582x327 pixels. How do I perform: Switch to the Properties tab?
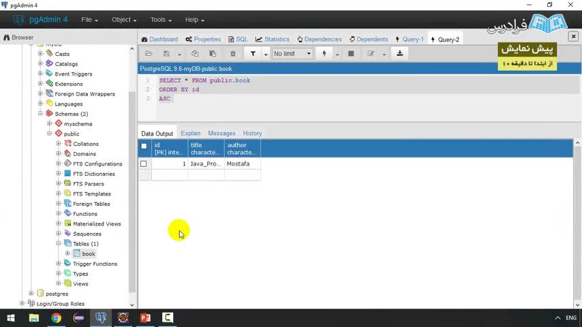(203, 40)
